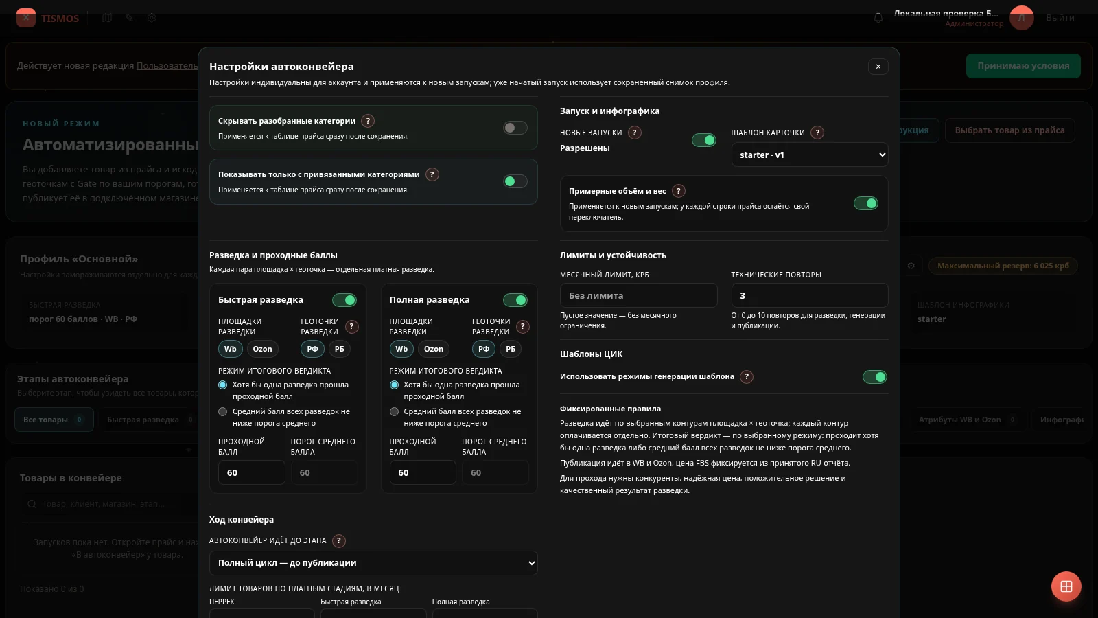Show hint for "Новые запуски"

[x=635, y=133]
